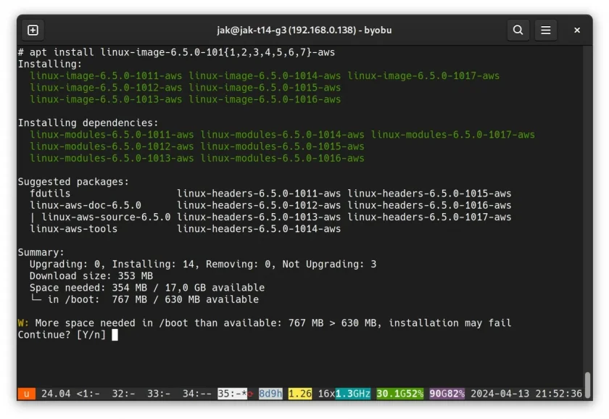Click the terminal vertical scrollbar handle

[x=588, y=384]
